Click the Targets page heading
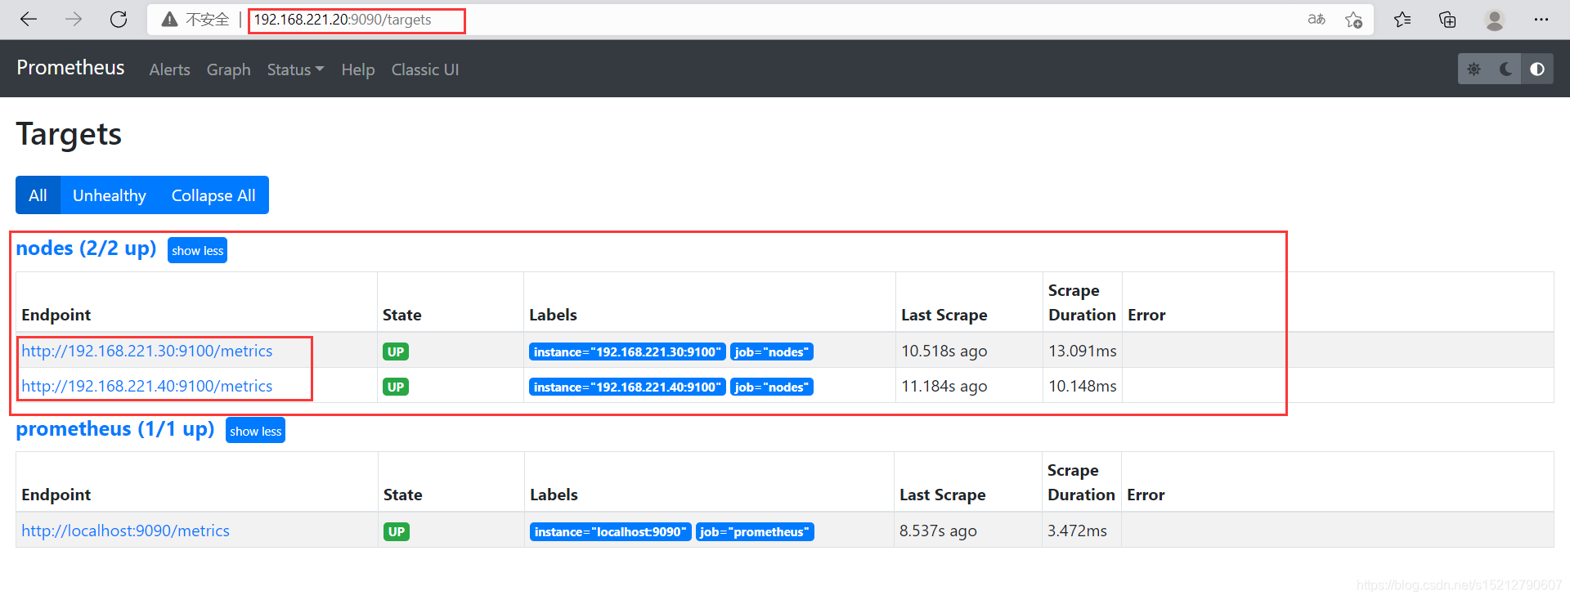Screen dimensions: 1570x600 pyautogui.click(x=69, y=134)
